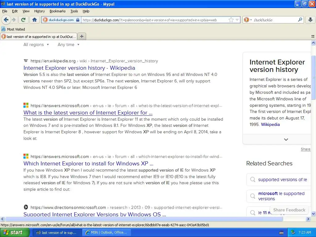Image resolution: width=316 pixels, height=237 pixels.
Task: Click the Share Feedback button
Action: point(289,210)
